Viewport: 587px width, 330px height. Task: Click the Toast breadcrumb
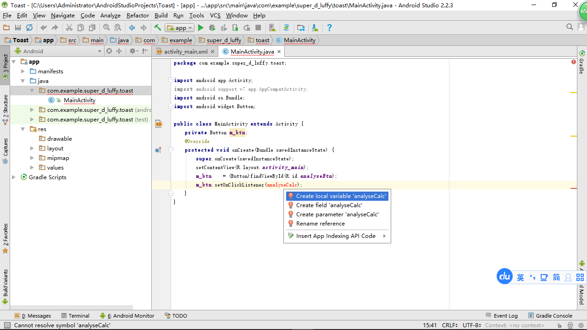(17, 40)
